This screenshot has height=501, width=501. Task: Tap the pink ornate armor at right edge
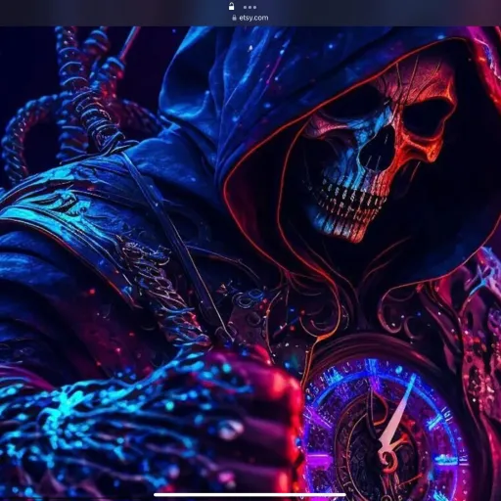point(482,326)
